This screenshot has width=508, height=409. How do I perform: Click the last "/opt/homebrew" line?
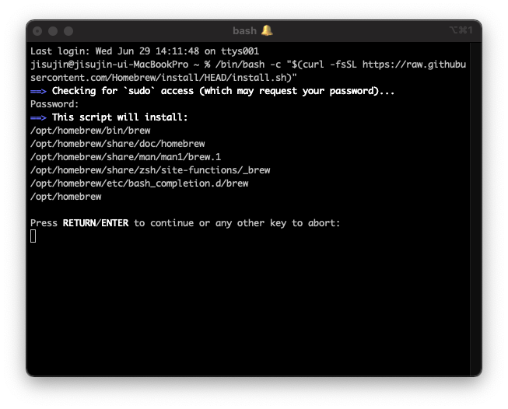pyautogui.click(x=66, y=197)
